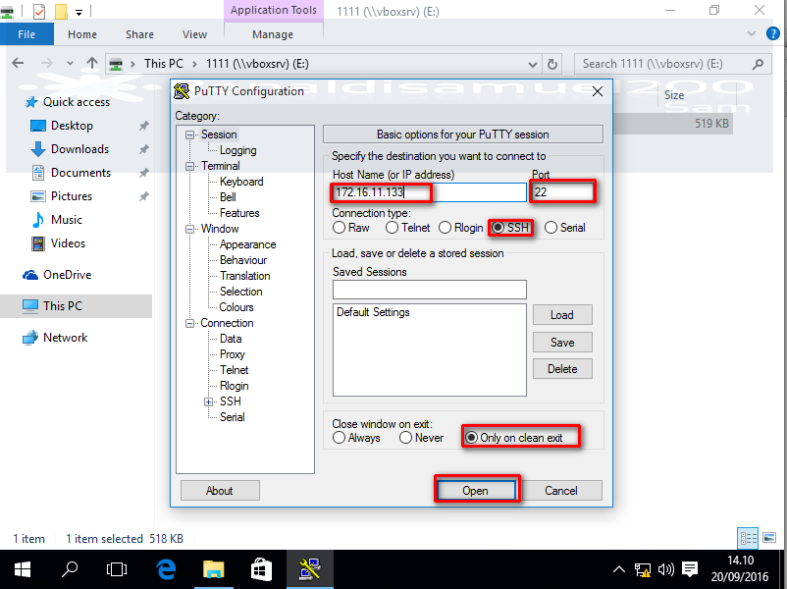This screenshot has width=787, height=589.
Task: Click the search magnifier icon in Explorer
Action: click(758, 64)
